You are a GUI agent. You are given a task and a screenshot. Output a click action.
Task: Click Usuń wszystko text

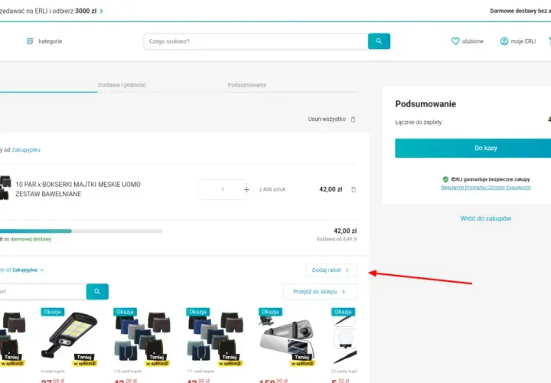pos(327,119)
